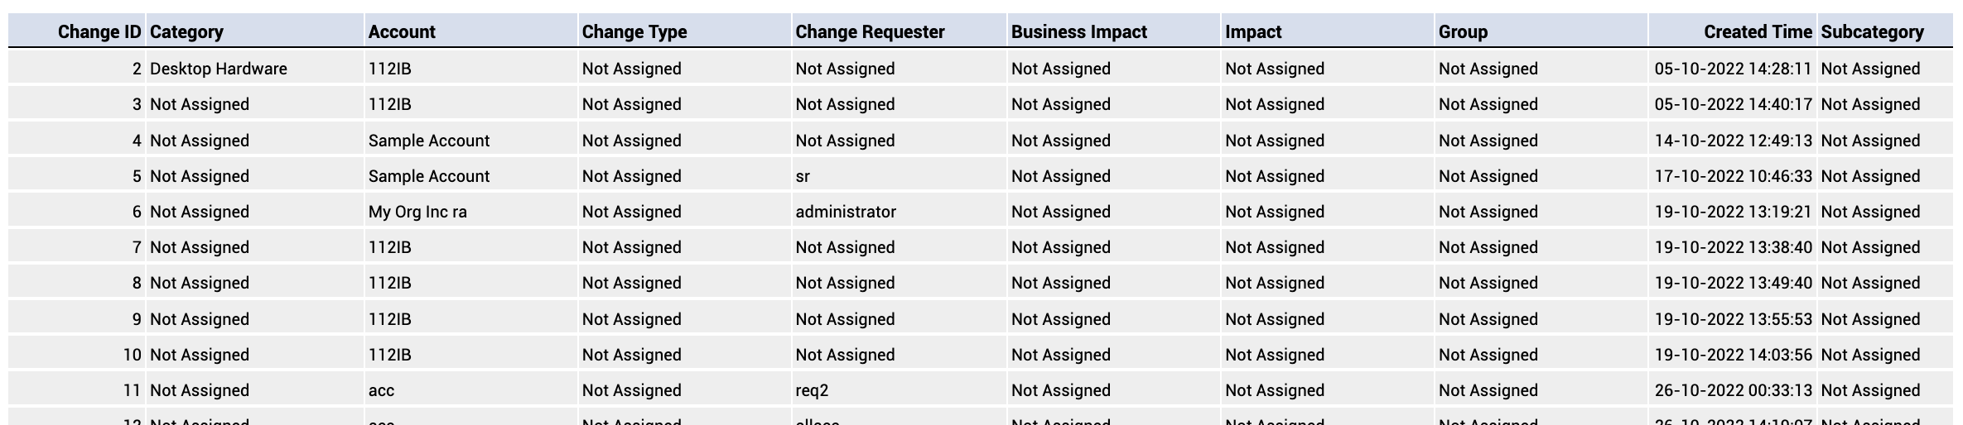Click the Subcategory column header
The image size is (1963, 425).
pos(1872,32)
